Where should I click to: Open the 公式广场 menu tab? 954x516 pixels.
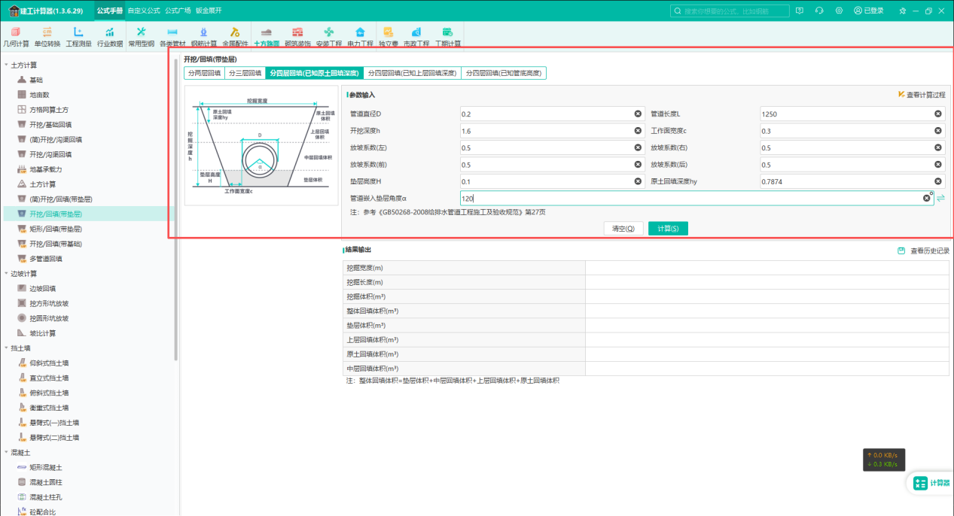pos(178,11)
